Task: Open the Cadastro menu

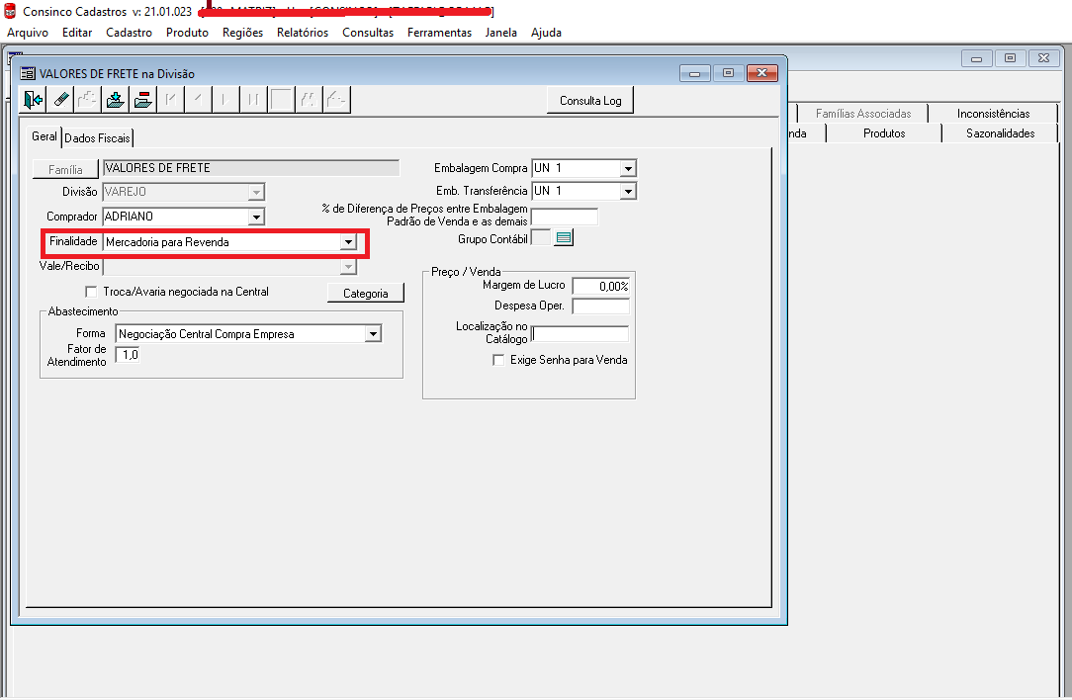Action: click(129, 32)
